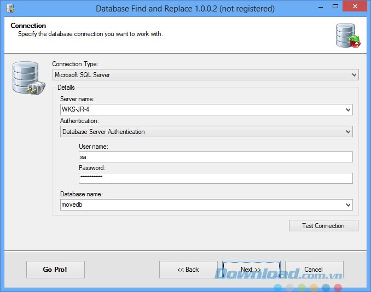Click inside the masked Password field
The height and width of the screenshot is (292, 371).
215,178
